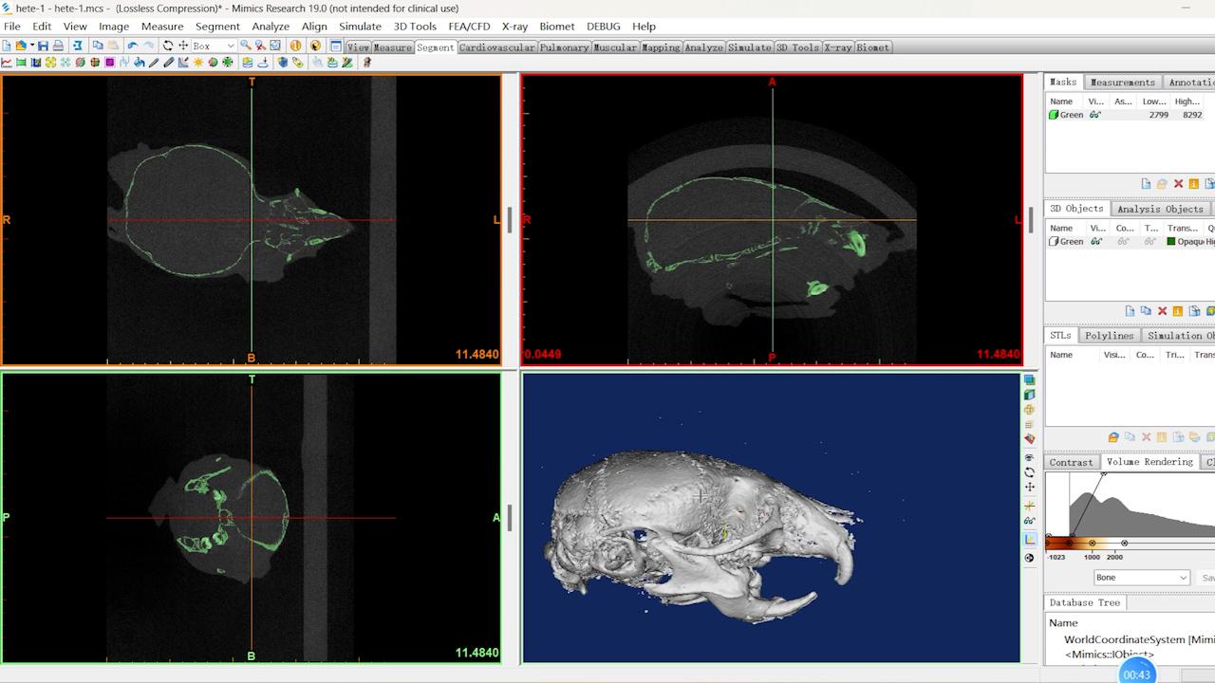
Task: Click the green color swatch of Green mask
Action: [x=1054, y=115]
